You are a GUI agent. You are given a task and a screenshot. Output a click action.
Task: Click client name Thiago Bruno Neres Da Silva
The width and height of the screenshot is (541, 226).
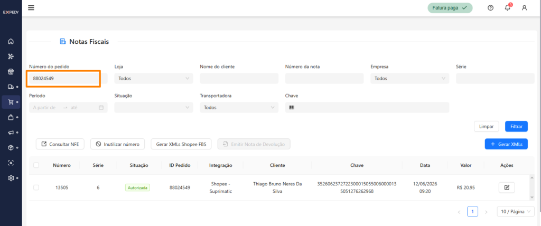(277, 187)
